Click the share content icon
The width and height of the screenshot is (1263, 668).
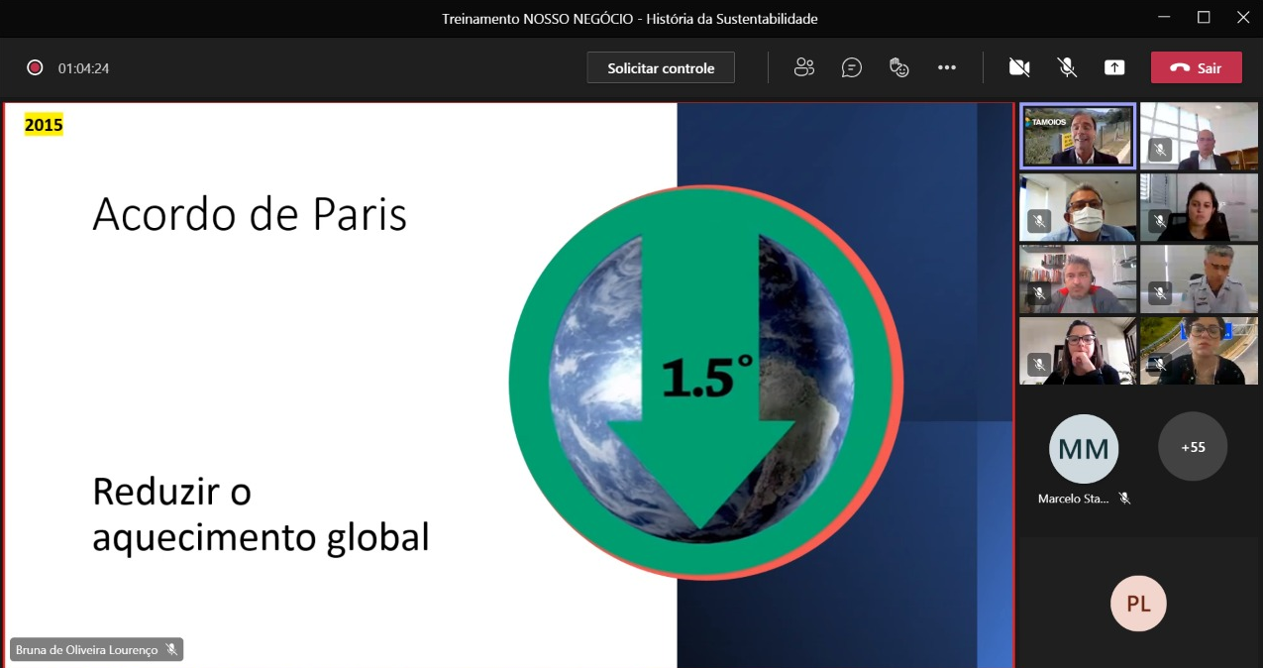coord(1114,67)
